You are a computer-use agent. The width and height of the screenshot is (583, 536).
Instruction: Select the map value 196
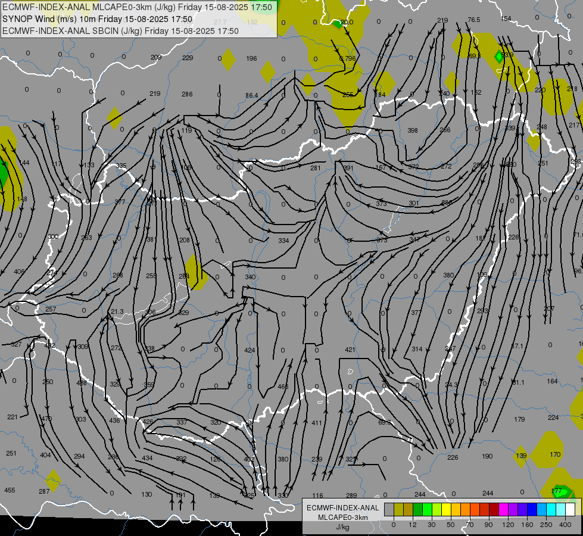(x=252, y=58)
